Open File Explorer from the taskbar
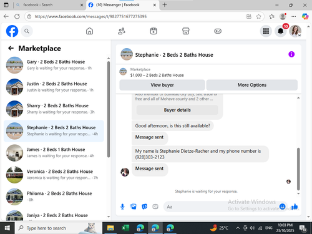The height and width of the screenshot is (234, 312). click(110, 228)
